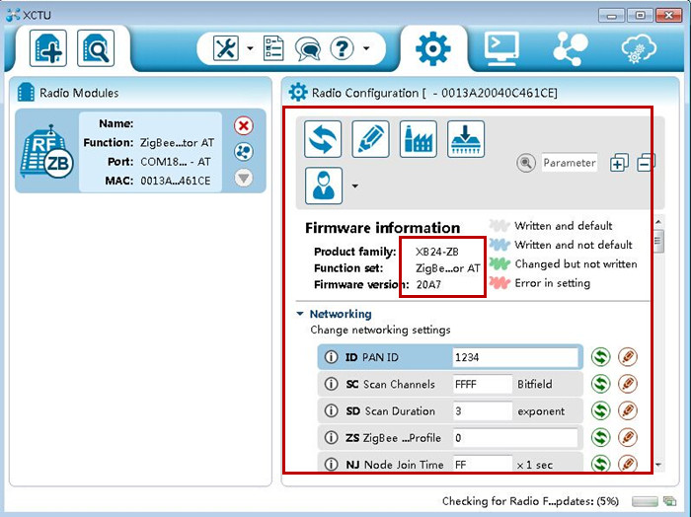
Task: Click the 'Checking for Radio F...pdates' status
Action: (x=530, y=501)
